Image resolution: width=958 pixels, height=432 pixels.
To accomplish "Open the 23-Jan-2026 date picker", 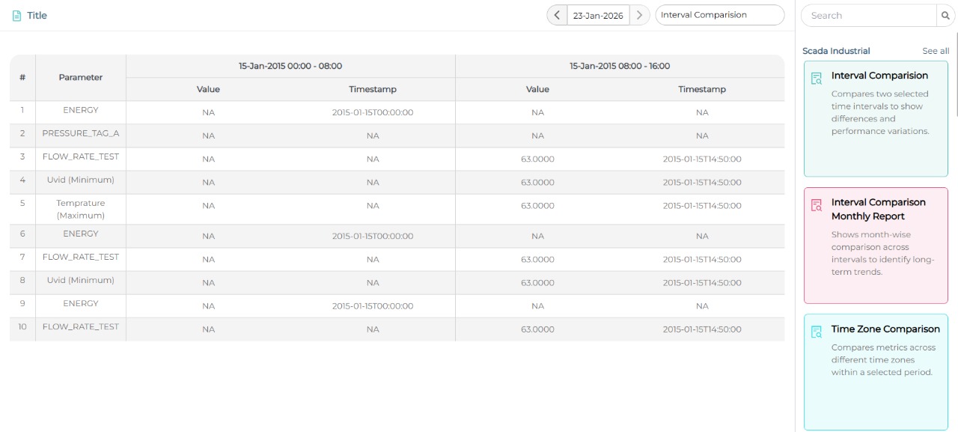I will pyautogui.click(x=598, y=16).
